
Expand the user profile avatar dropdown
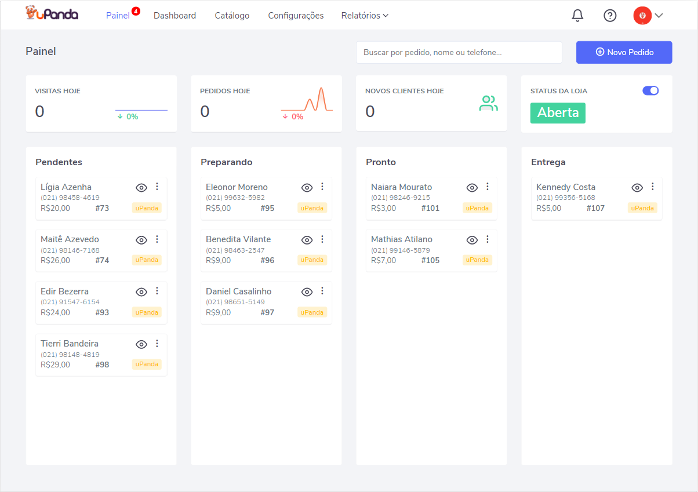648,16
